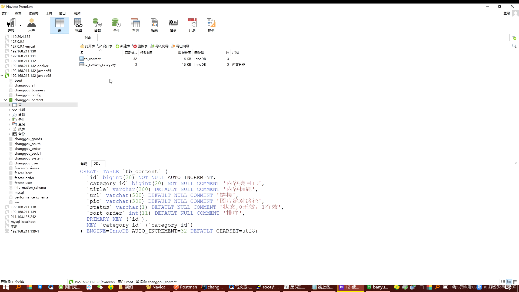Switch to detail list view icon

click(x=509, y=282)
